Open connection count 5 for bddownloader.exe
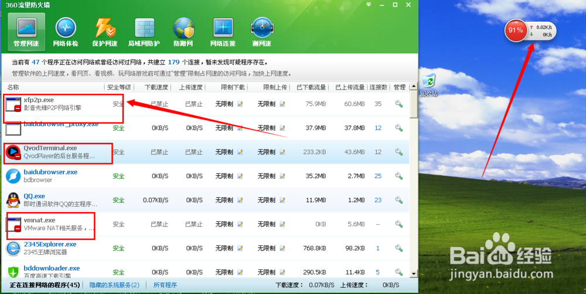This screenshot has width=586, height=294. 378,272
